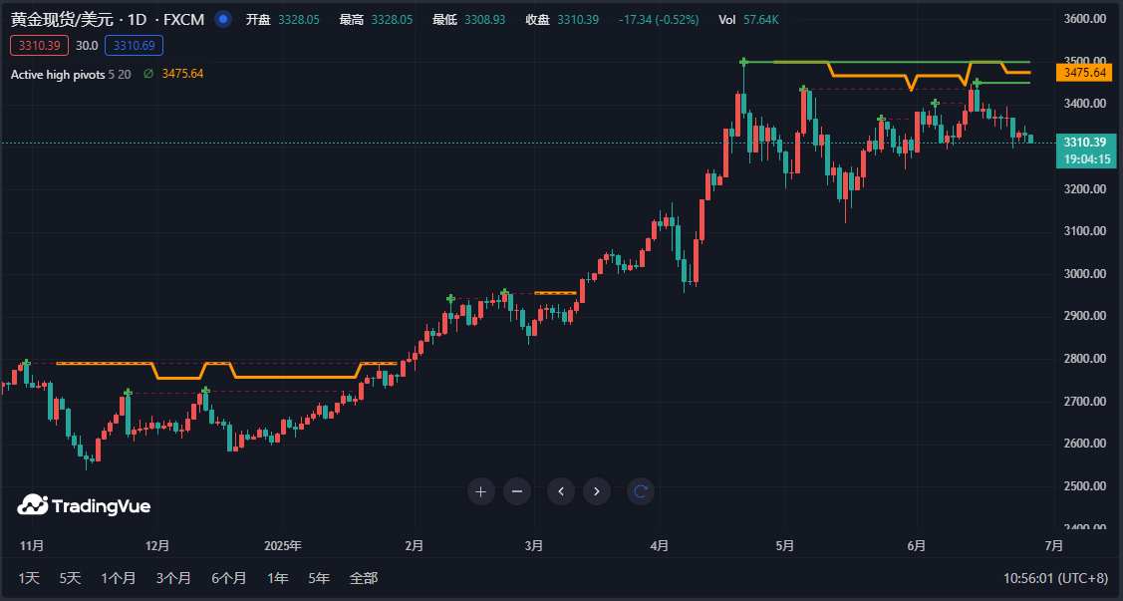The width and height of the screenshot is (1123, 601).
Task: Show the 1年 time range
Action: click(278, 578)
